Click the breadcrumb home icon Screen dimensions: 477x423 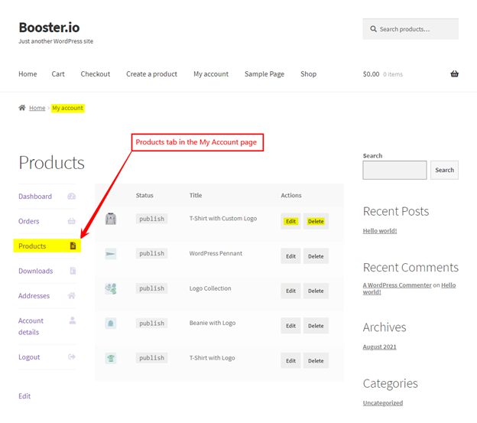[x=22, y=107]
